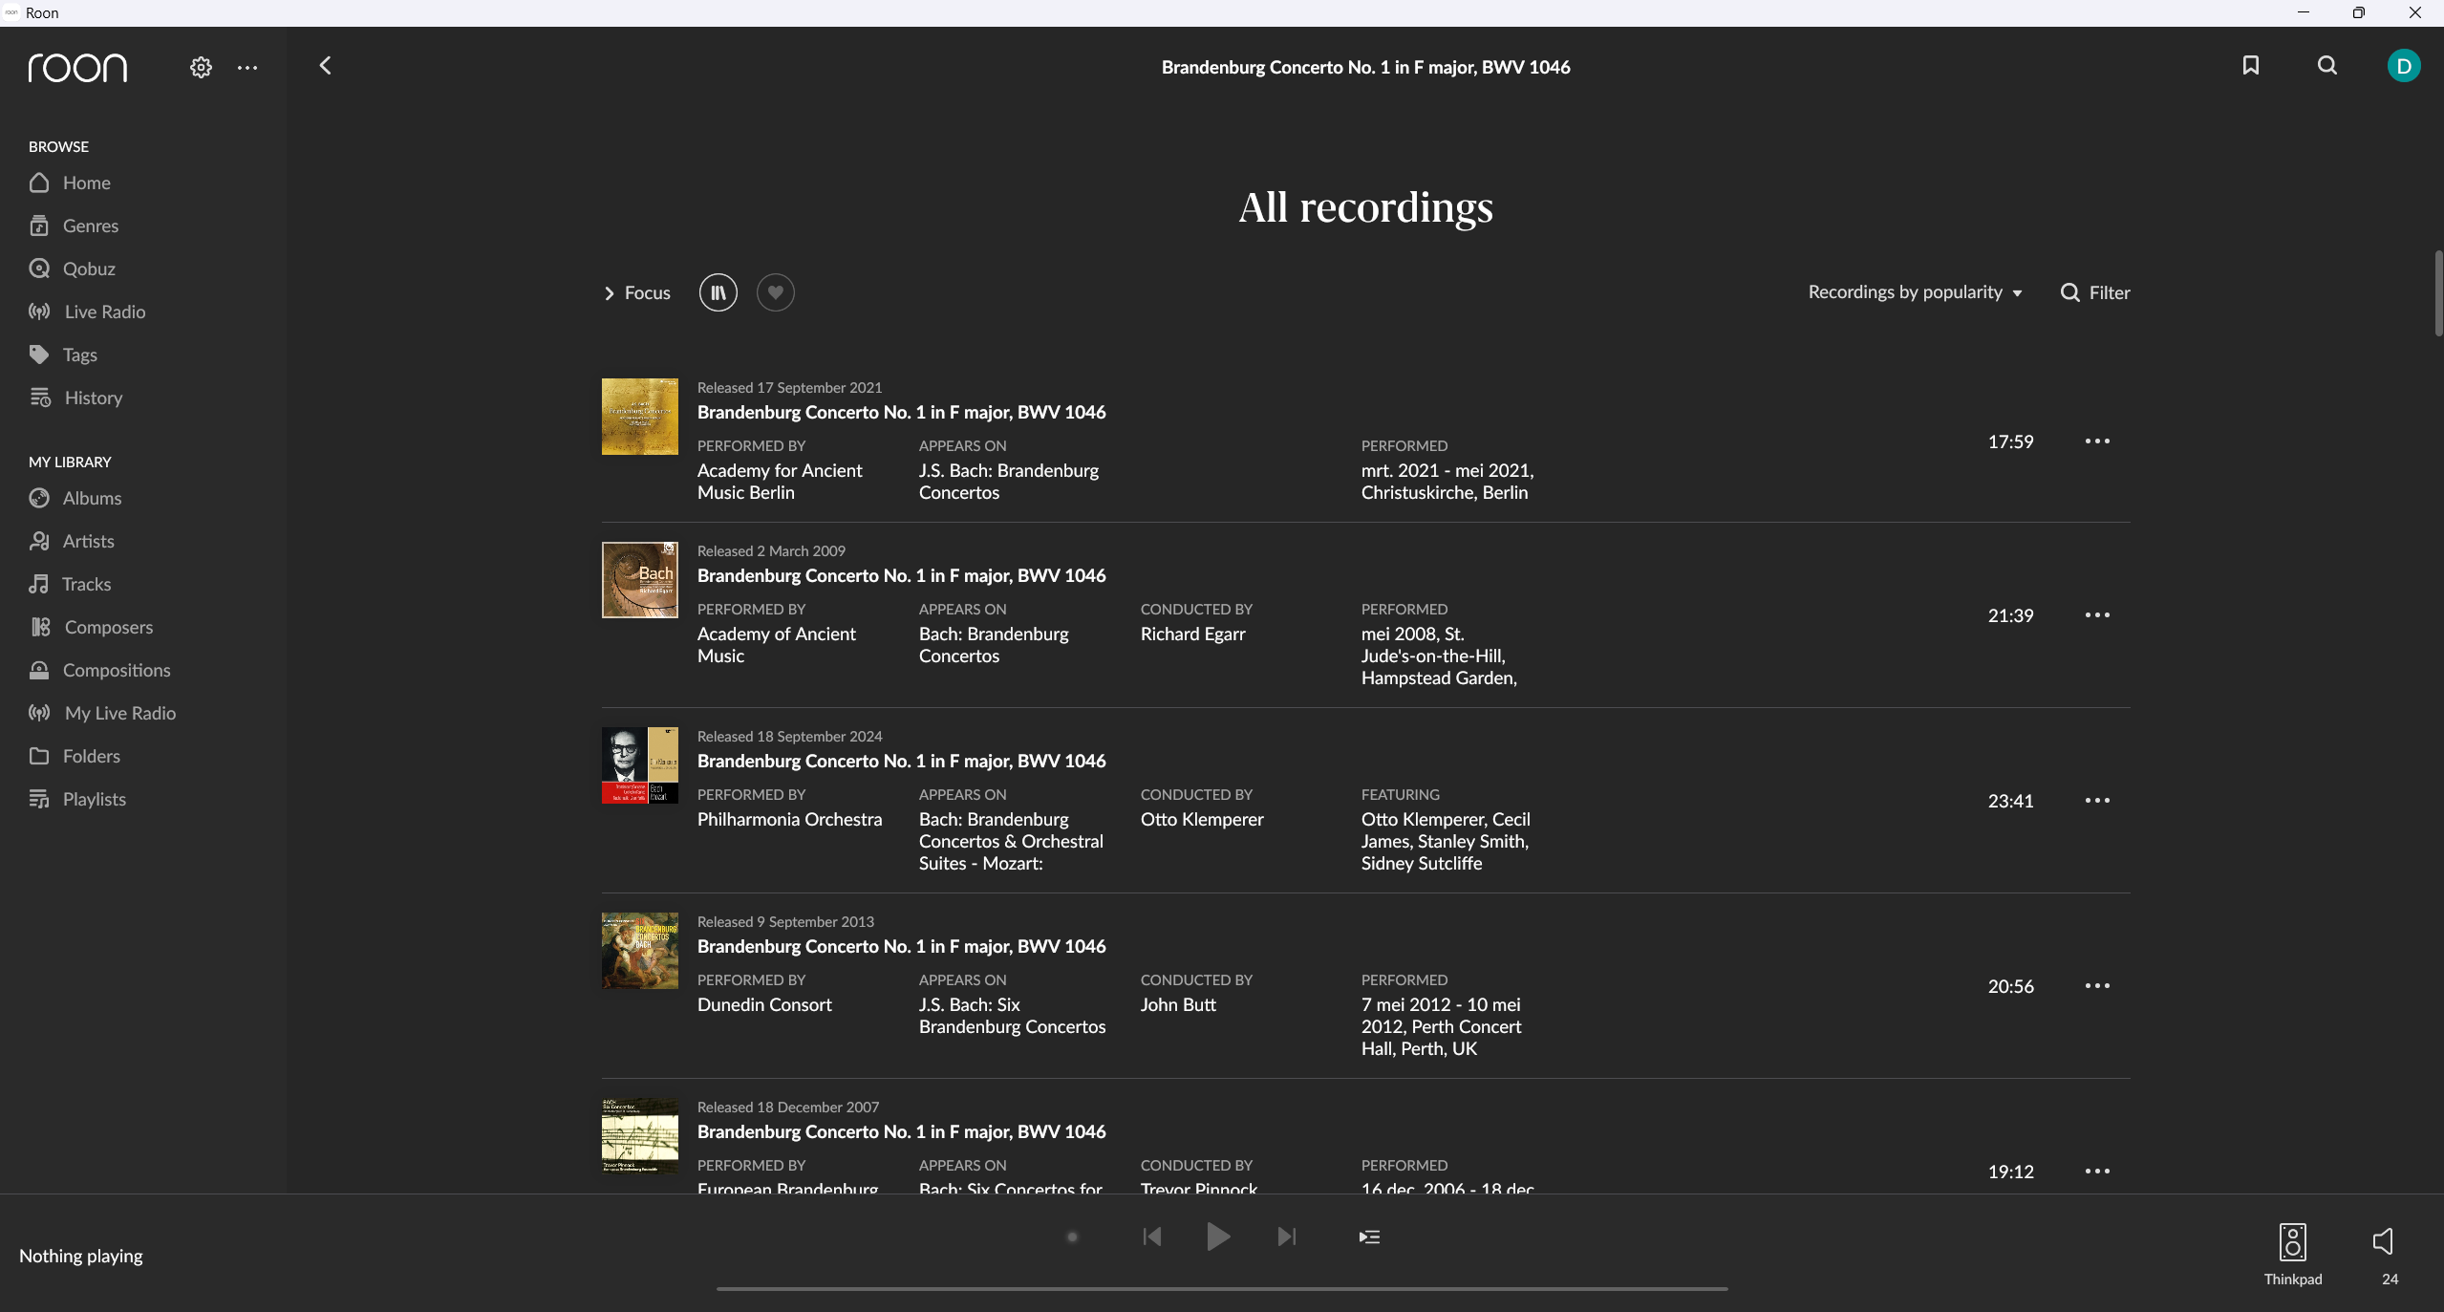Click the Playlists icon in My Library
Screen dimensions: 2444x1312
(39, 799)
